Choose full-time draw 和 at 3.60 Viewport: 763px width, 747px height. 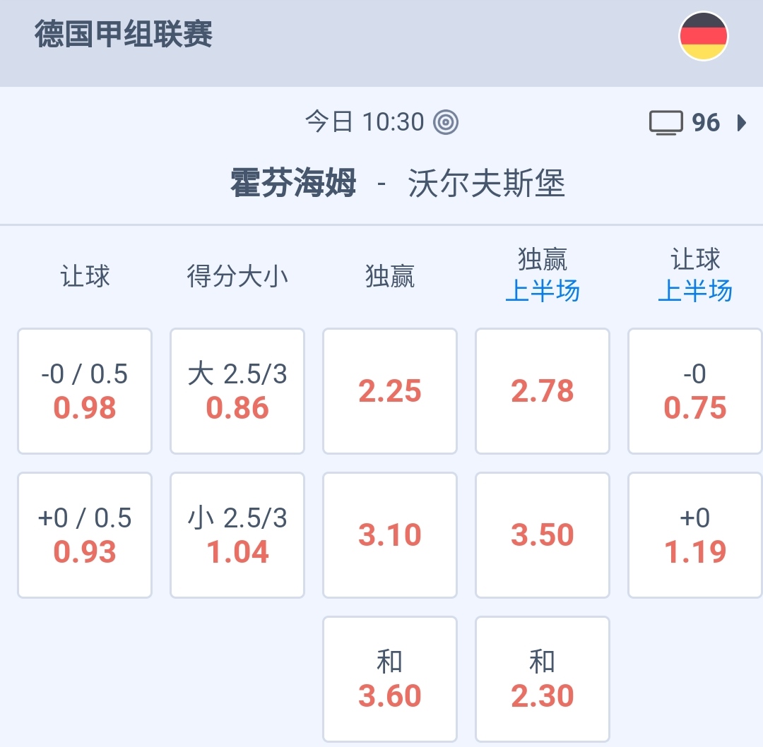[x=390, y=679]
